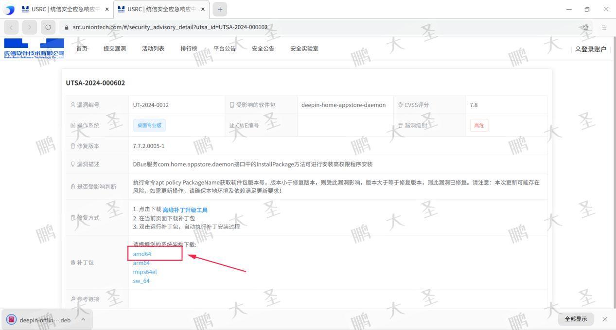616x330 pixels.
Task: Minimize the browser window
Action: tap(569, 9)
